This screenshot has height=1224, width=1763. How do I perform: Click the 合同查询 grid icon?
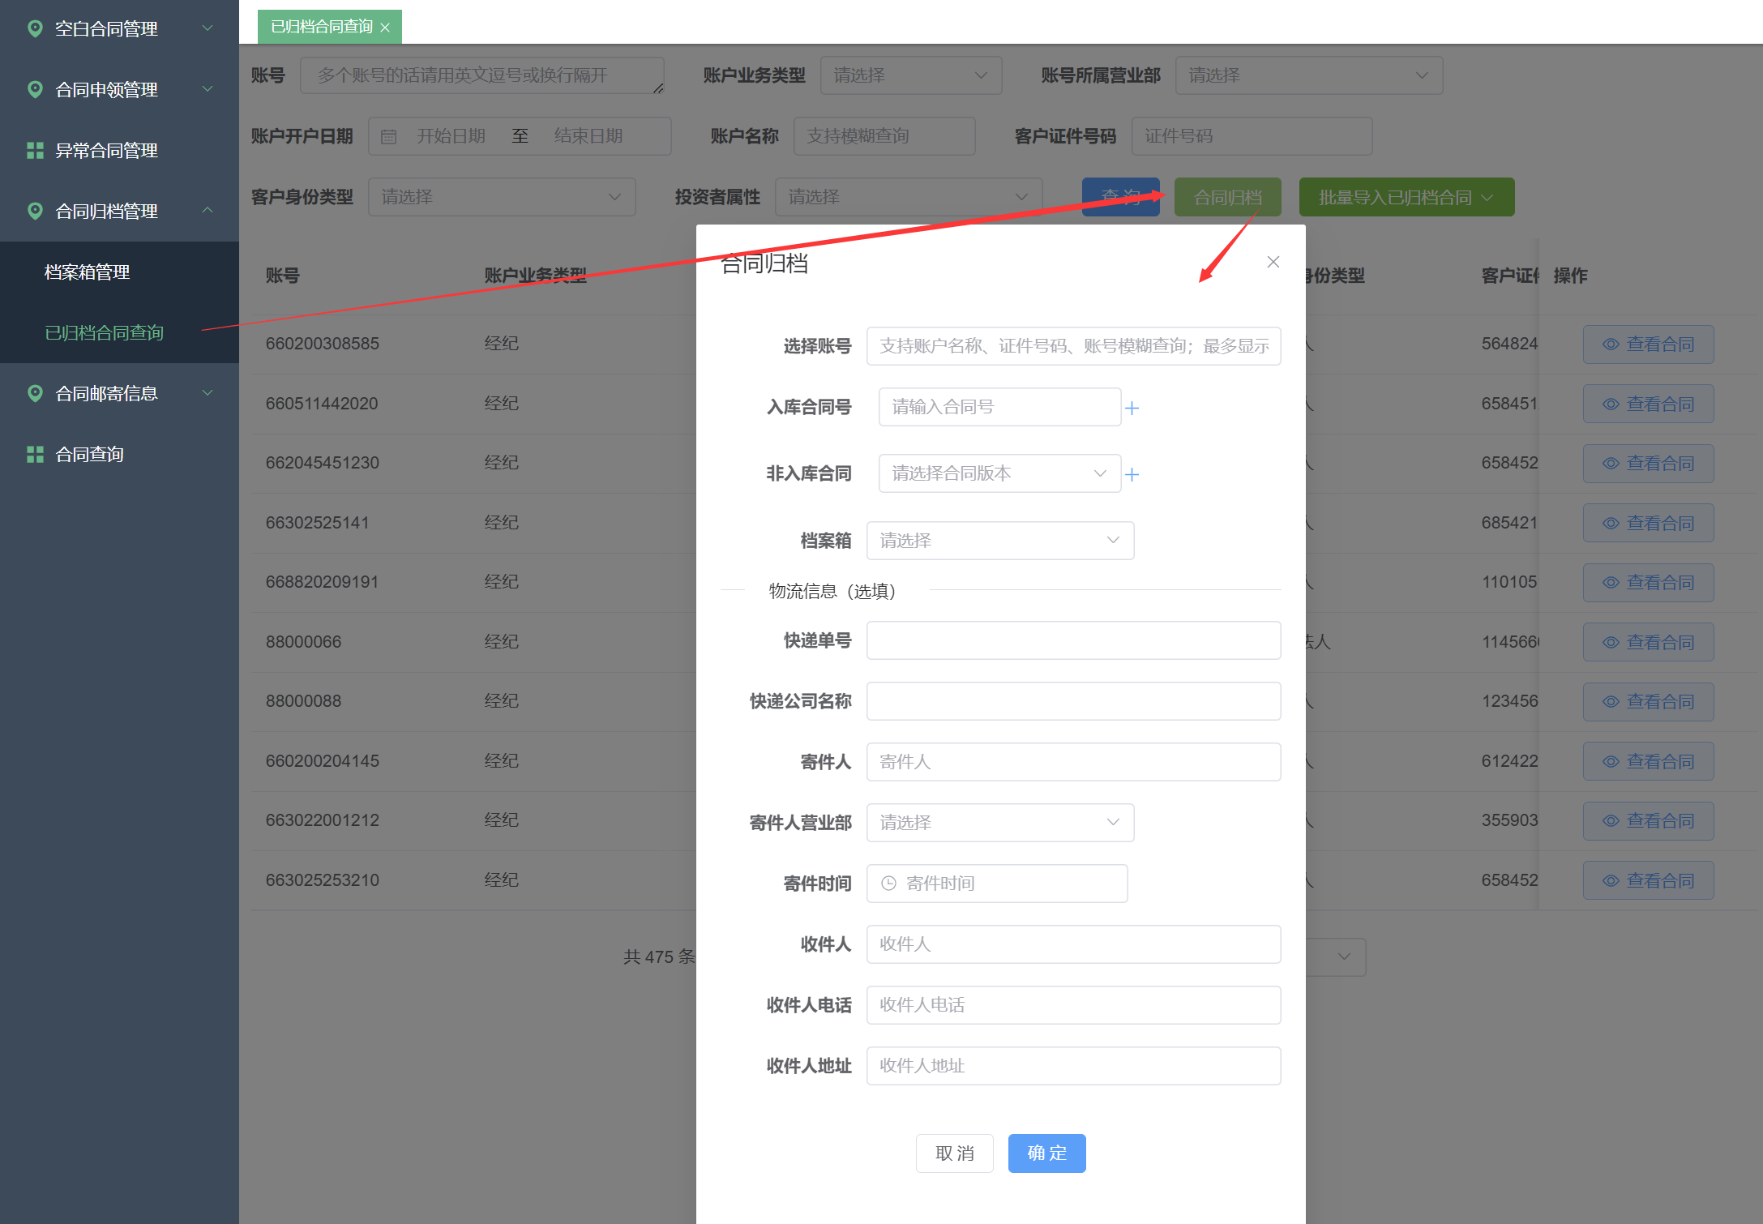point(35,455)
